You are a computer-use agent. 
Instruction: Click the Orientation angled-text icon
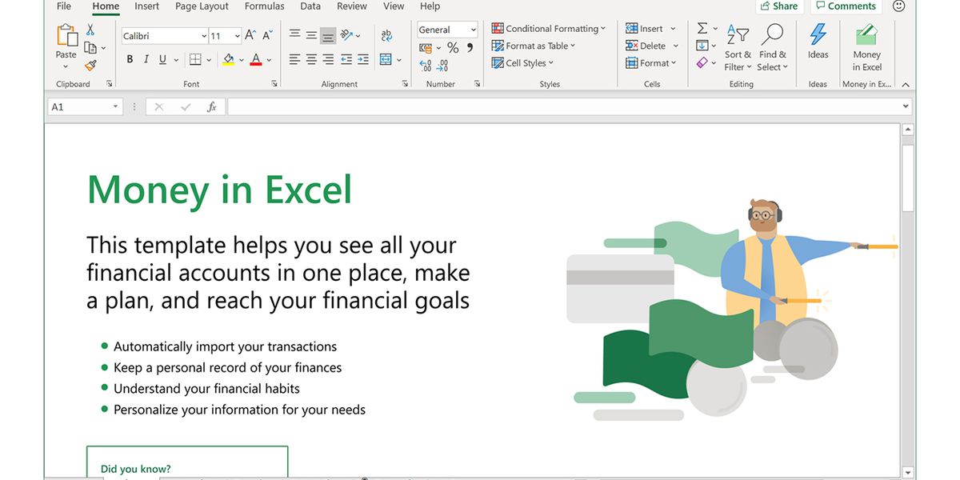pyautogui.click(x=347, y=35)
